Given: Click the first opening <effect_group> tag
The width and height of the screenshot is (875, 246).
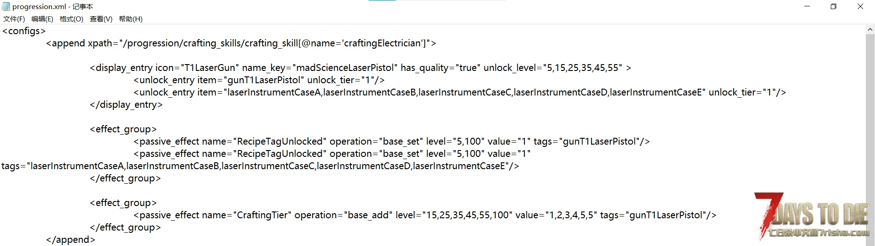Looking at the screenshot, I should (x=123, y=129).
